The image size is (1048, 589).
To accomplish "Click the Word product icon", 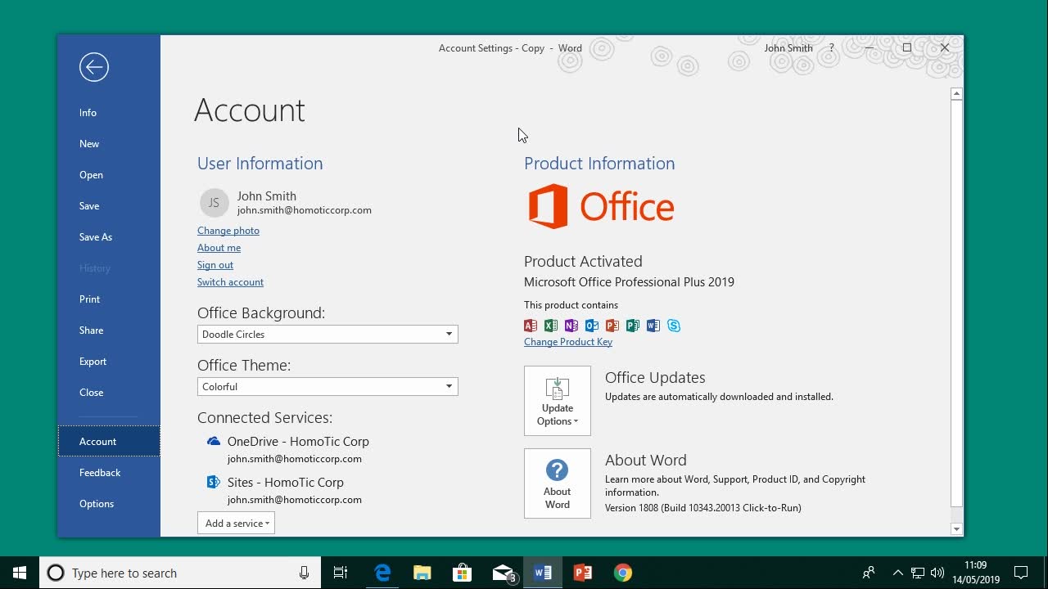I will pos(653,326).
